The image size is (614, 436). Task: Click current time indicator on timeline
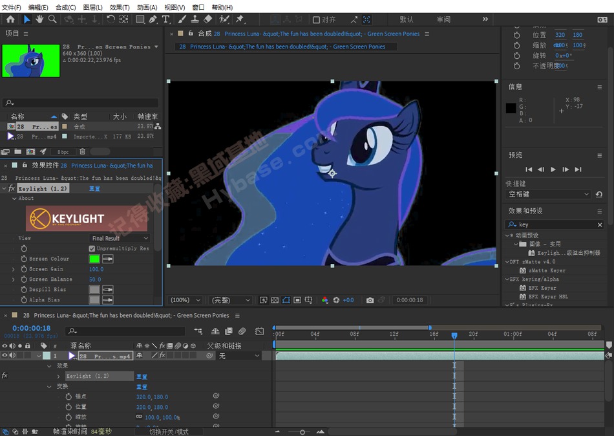pos(454,336)
